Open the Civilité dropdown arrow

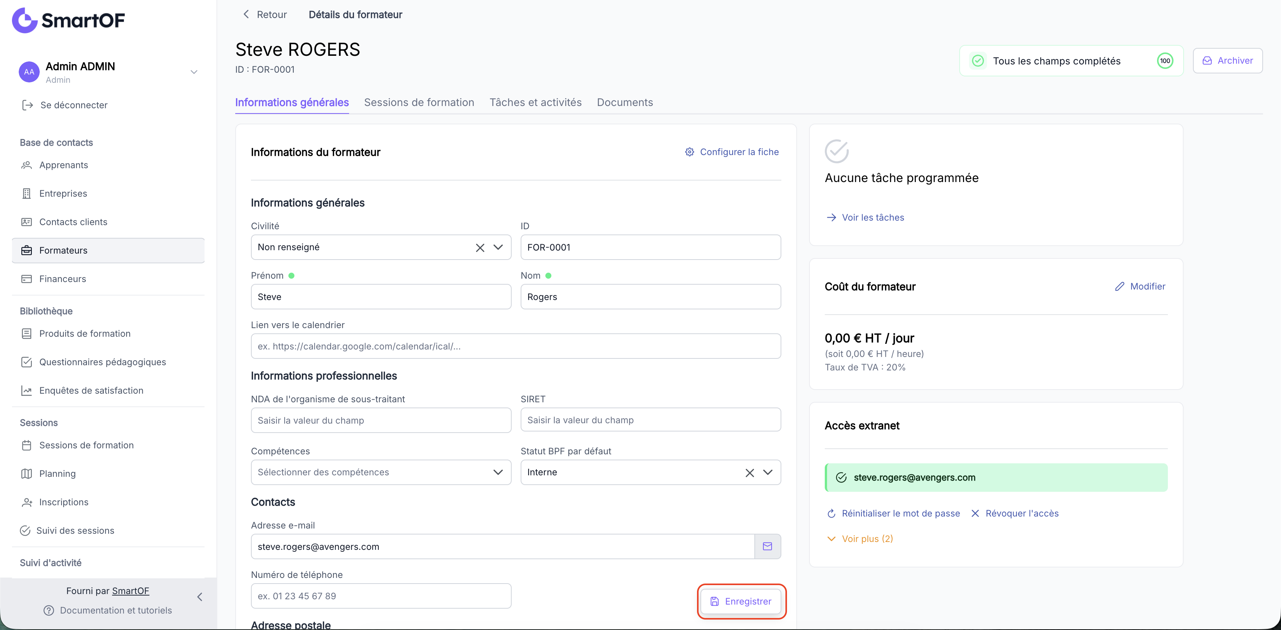(498, 247)
